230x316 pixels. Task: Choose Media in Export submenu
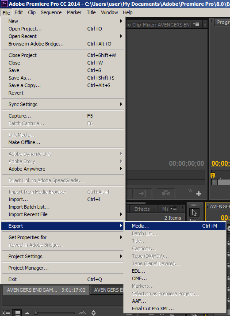coord(175,226)
